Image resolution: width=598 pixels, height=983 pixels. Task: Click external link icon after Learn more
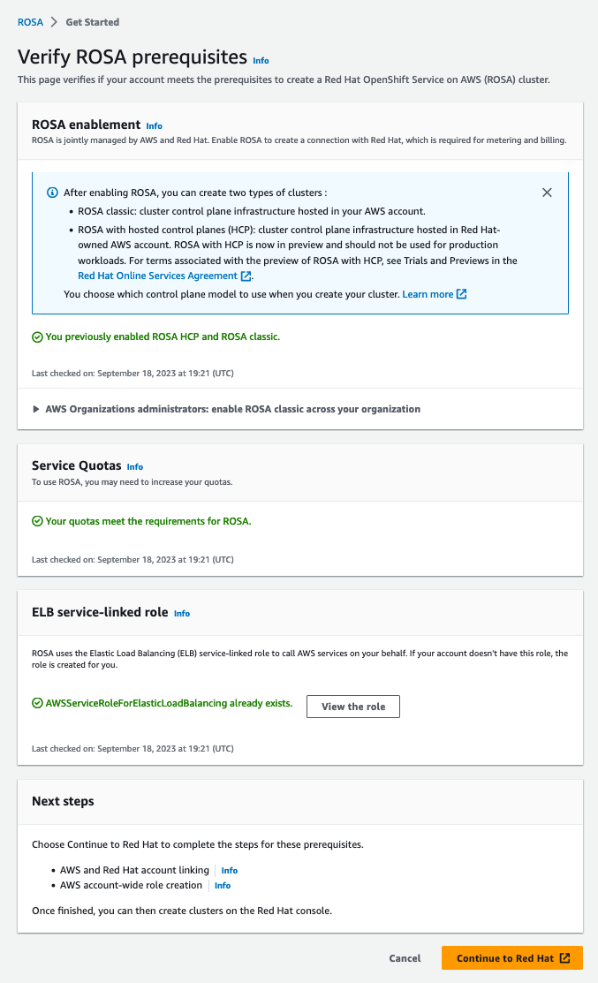[x=462, y=294]
